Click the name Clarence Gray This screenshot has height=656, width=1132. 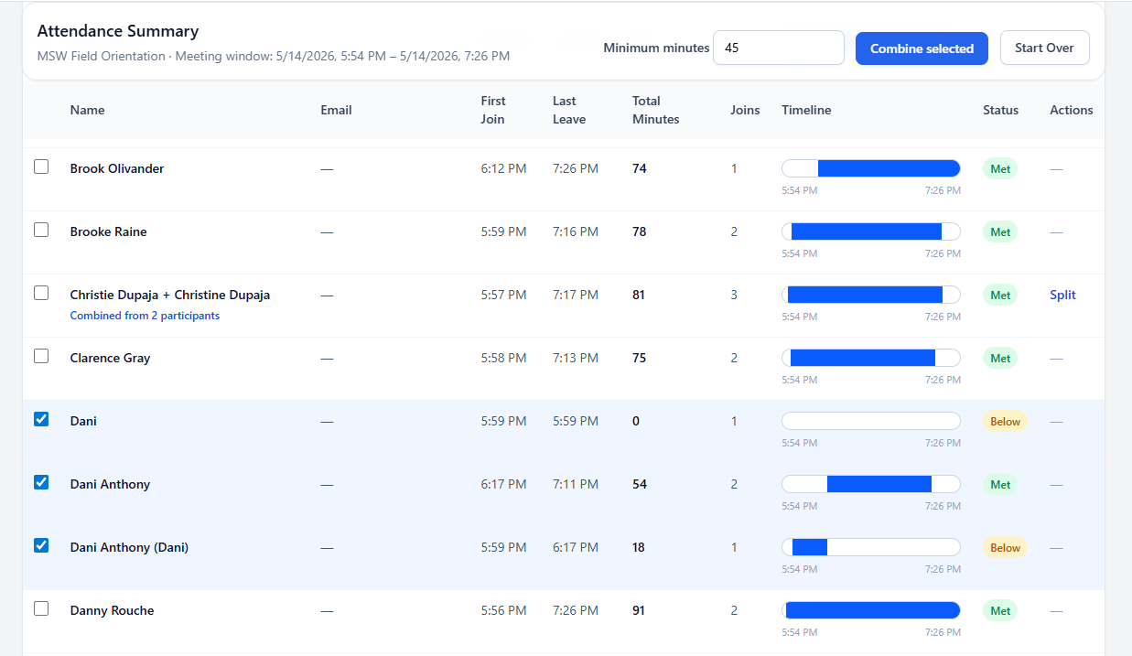click(x=110, y=358)
